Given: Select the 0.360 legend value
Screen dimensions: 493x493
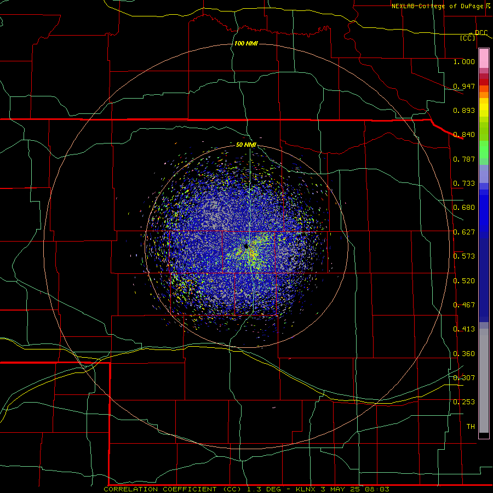Looking at the screenshot, I should tap(464, 354).
